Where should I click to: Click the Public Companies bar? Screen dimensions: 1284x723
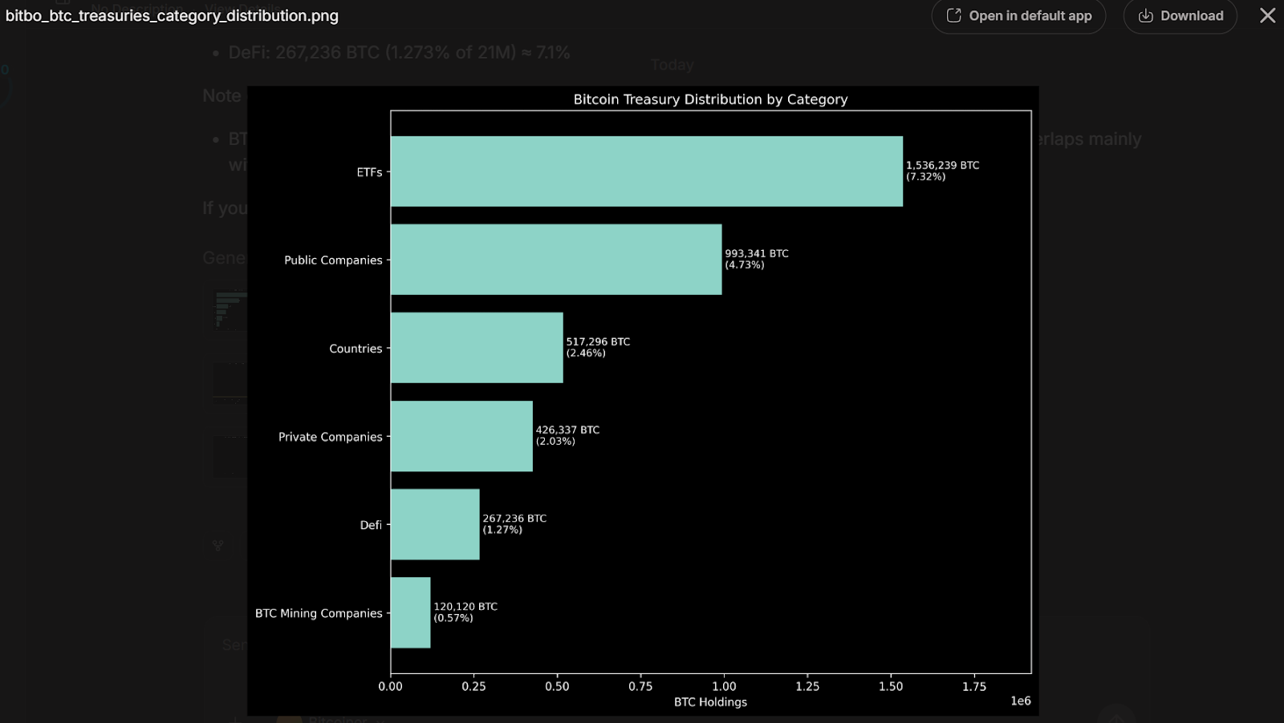pos(555,260)
